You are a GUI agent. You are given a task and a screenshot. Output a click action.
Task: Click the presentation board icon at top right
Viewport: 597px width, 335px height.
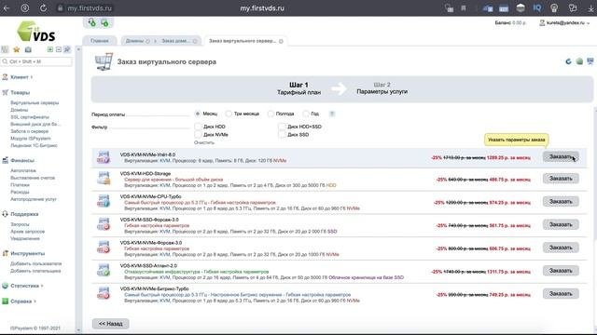click(x=590, y=61)
